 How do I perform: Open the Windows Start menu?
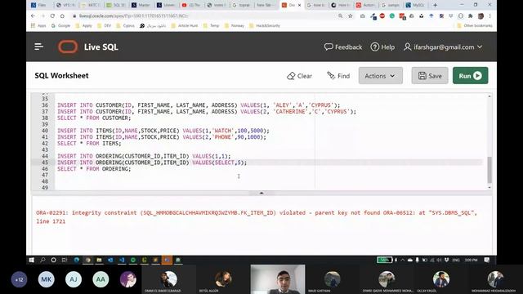(32, 260)
